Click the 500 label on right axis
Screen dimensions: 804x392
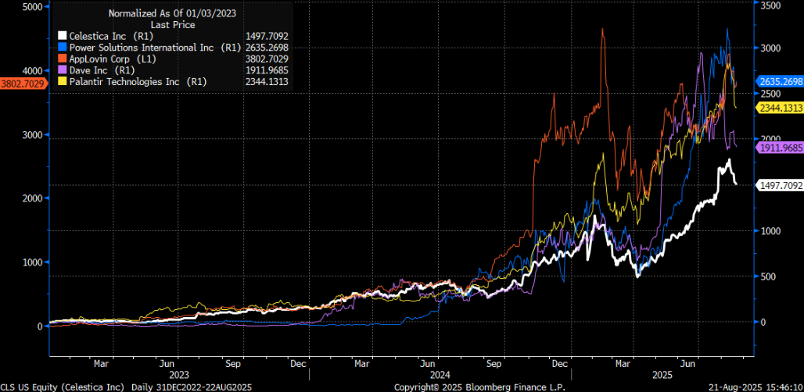click(x=770, y=276)
